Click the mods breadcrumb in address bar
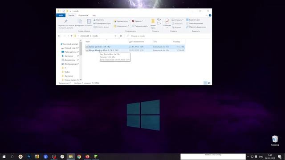 [x=95, y=36]
